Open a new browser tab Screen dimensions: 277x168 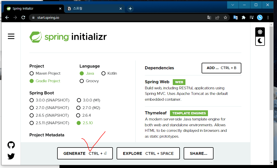tap(130, 9)
